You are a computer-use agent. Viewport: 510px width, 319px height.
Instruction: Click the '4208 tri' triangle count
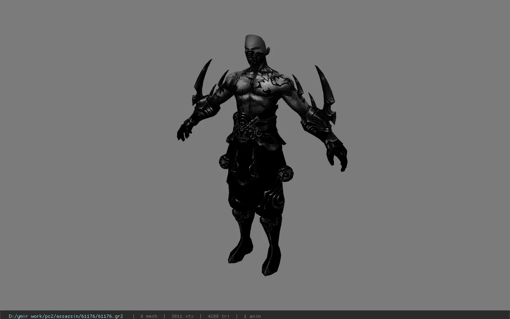(x=218, y=316)
